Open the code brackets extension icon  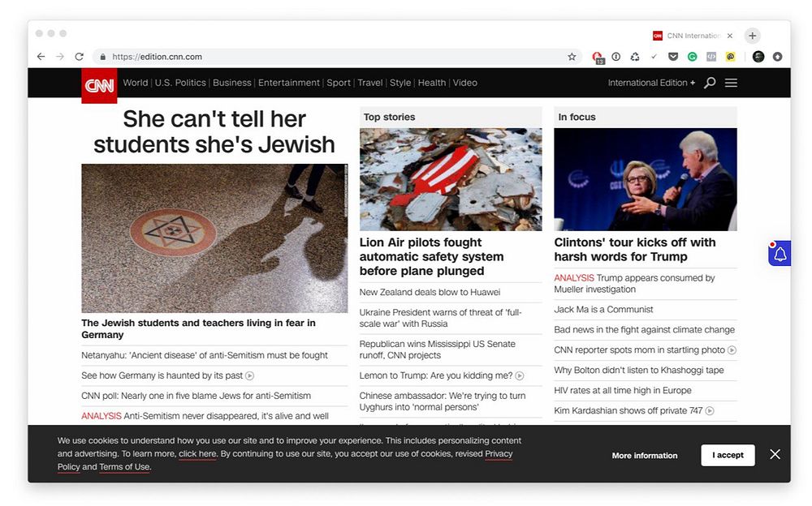[711, 57]
